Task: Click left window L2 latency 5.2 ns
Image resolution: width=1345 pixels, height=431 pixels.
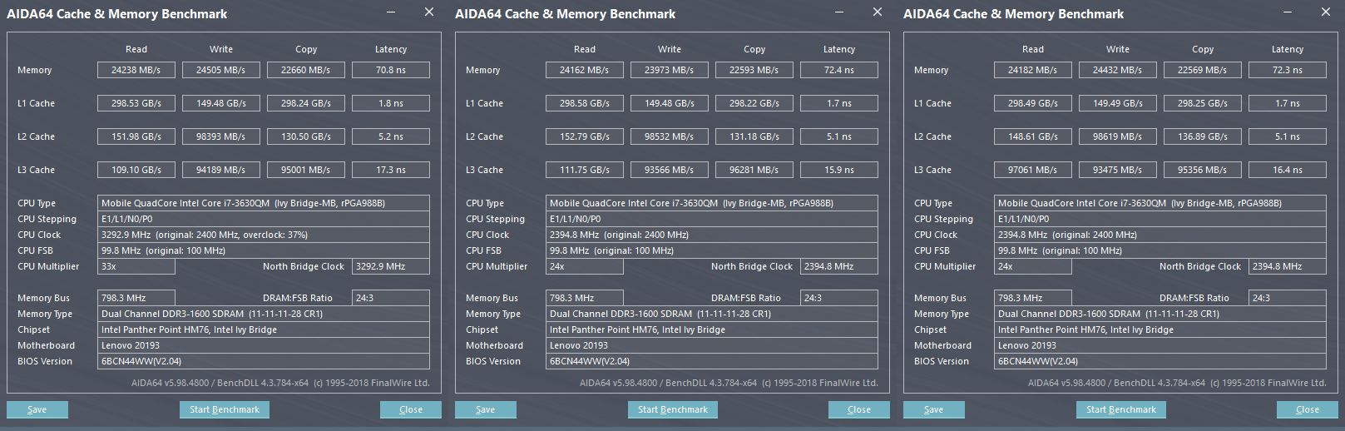Action: pyautogui.click(x=391, y=136)
